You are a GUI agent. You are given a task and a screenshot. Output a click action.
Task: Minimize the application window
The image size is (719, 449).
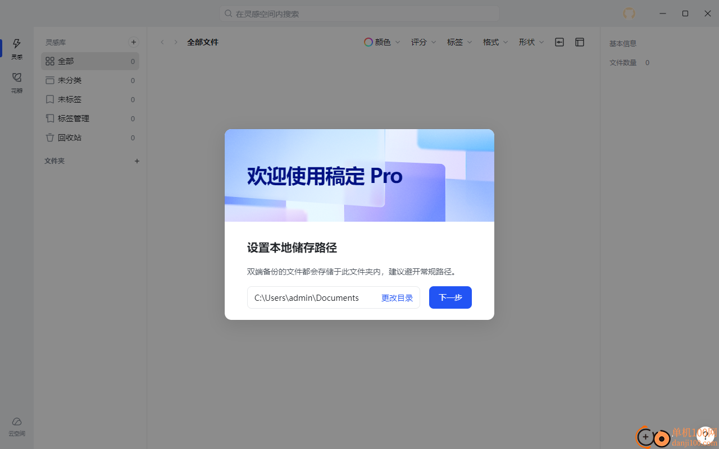663,13
